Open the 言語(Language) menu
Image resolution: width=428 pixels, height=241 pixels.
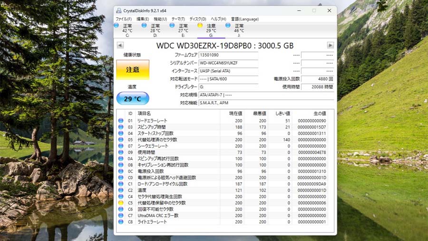coord(245,19)
